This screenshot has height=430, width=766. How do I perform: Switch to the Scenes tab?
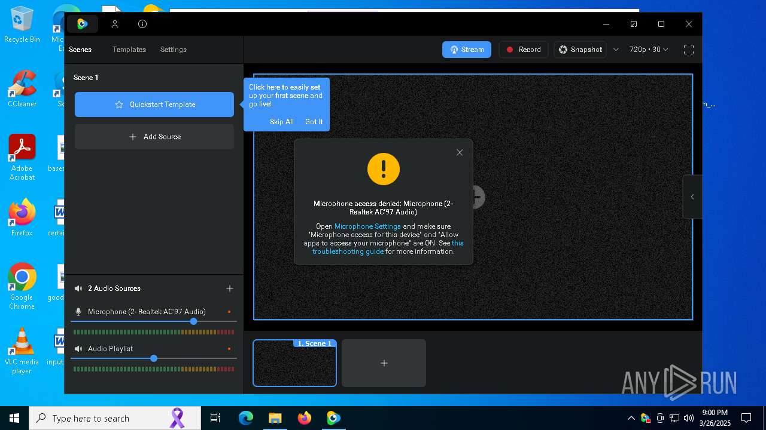tap(80, 50)
